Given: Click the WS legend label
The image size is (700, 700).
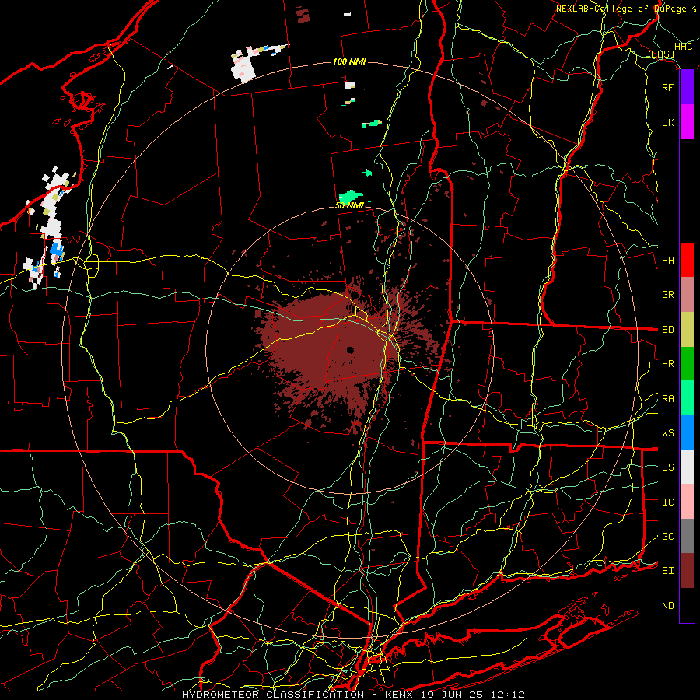Looking at the screenshot, I should pos(668,433).
